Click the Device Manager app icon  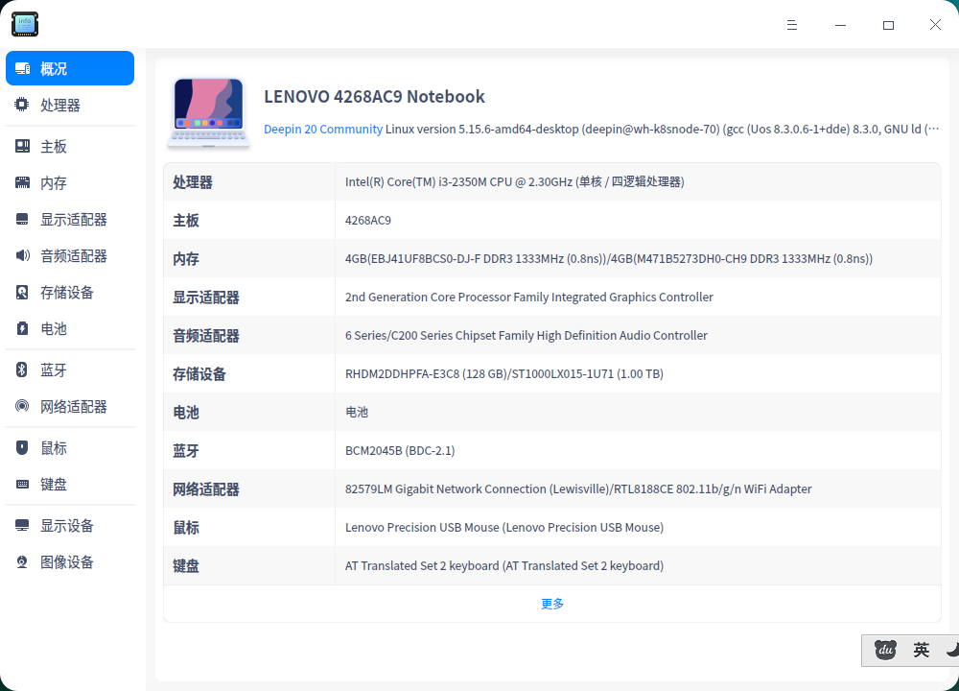(25, 25)
